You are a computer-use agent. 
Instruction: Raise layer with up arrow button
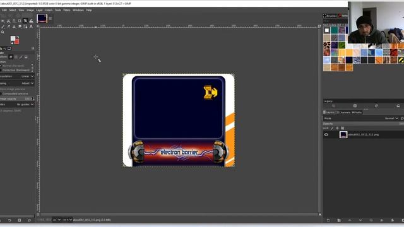(x=350, y=220)
